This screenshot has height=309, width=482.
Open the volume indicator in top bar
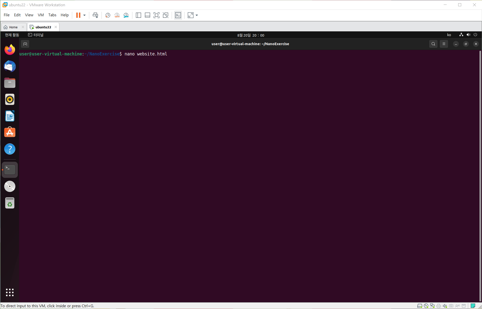click(468, 35)
